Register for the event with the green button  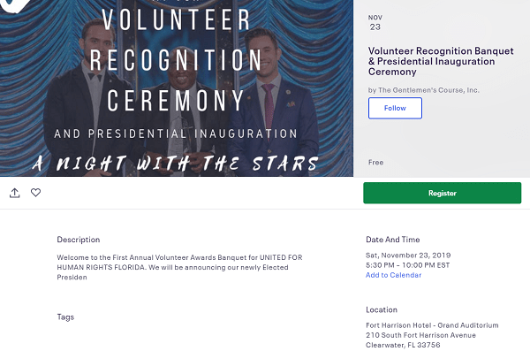point(443,193)
